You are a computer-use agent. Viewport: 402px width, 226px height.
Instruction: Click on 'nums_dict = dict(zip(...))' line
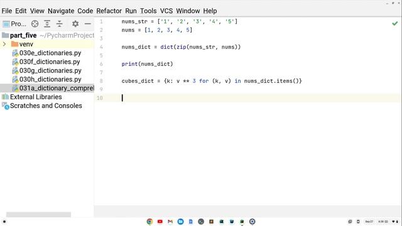point(181,47)
